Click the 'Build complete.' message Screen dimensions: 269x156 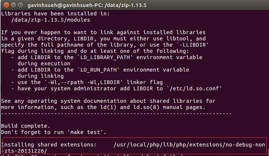click(26, 126)
